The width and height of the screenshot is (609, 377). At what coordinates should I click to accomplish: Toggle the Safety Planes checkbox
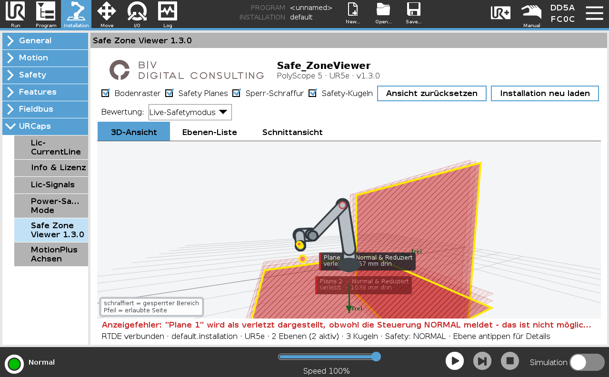click(170, 93)
